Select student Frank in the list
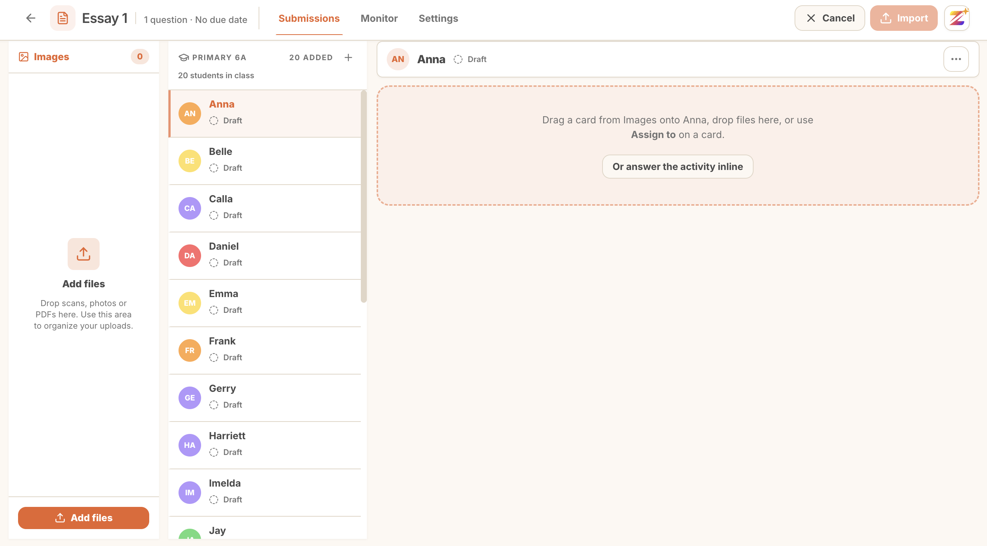987x546 pixels. pyautogui.click(x=265, y=350)
